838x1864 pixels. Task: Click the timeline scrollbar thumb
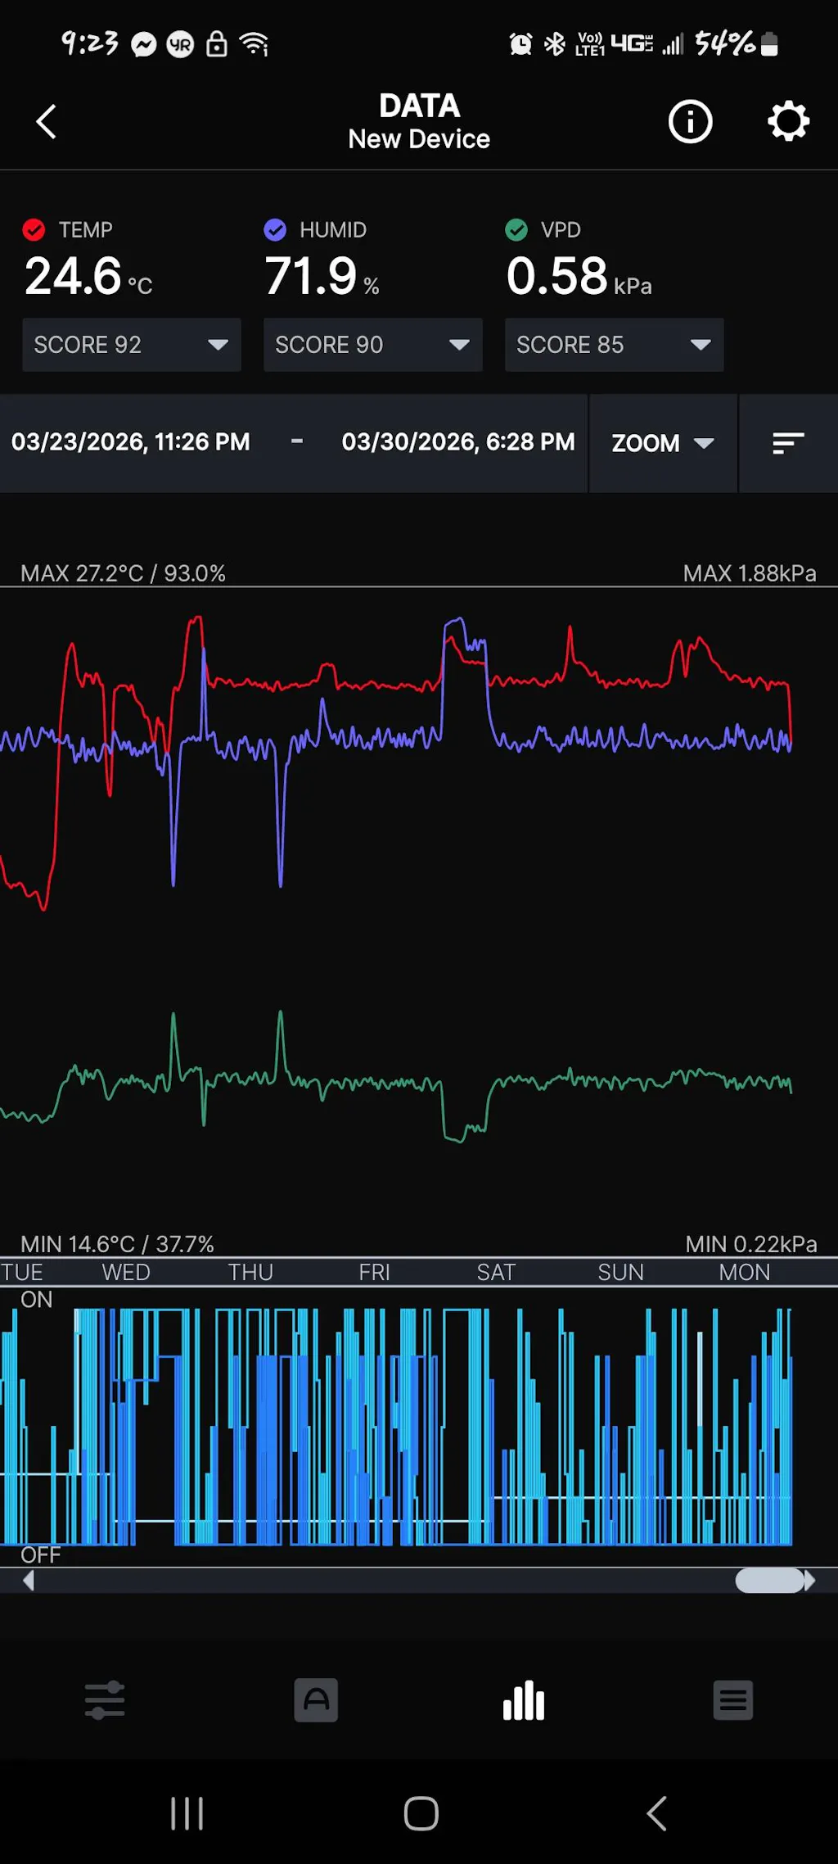tap(769, 1580)
